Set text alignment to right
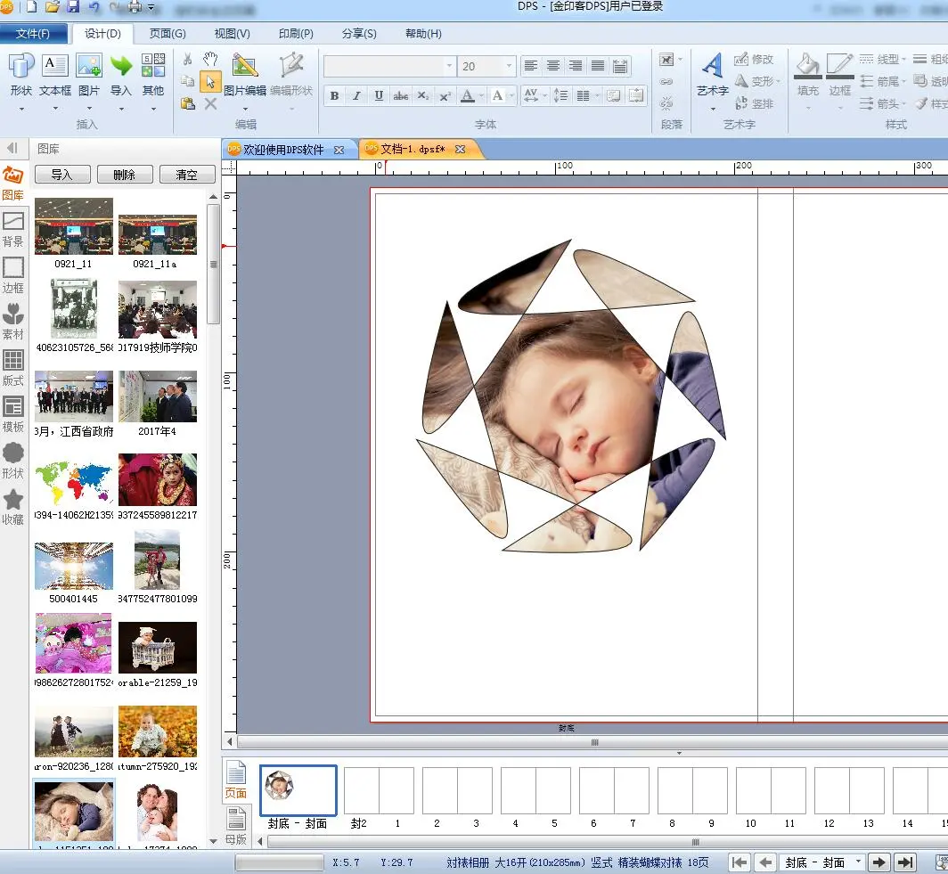Image resolution: width=948 pixels, height=874 pixels. [x=576, y=66]
